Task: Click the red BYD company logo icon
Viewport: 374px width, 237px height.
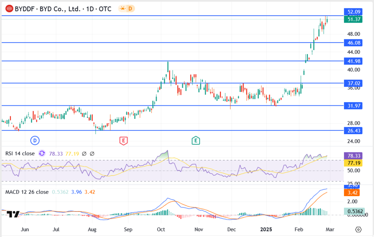Action: coord(8,8)
